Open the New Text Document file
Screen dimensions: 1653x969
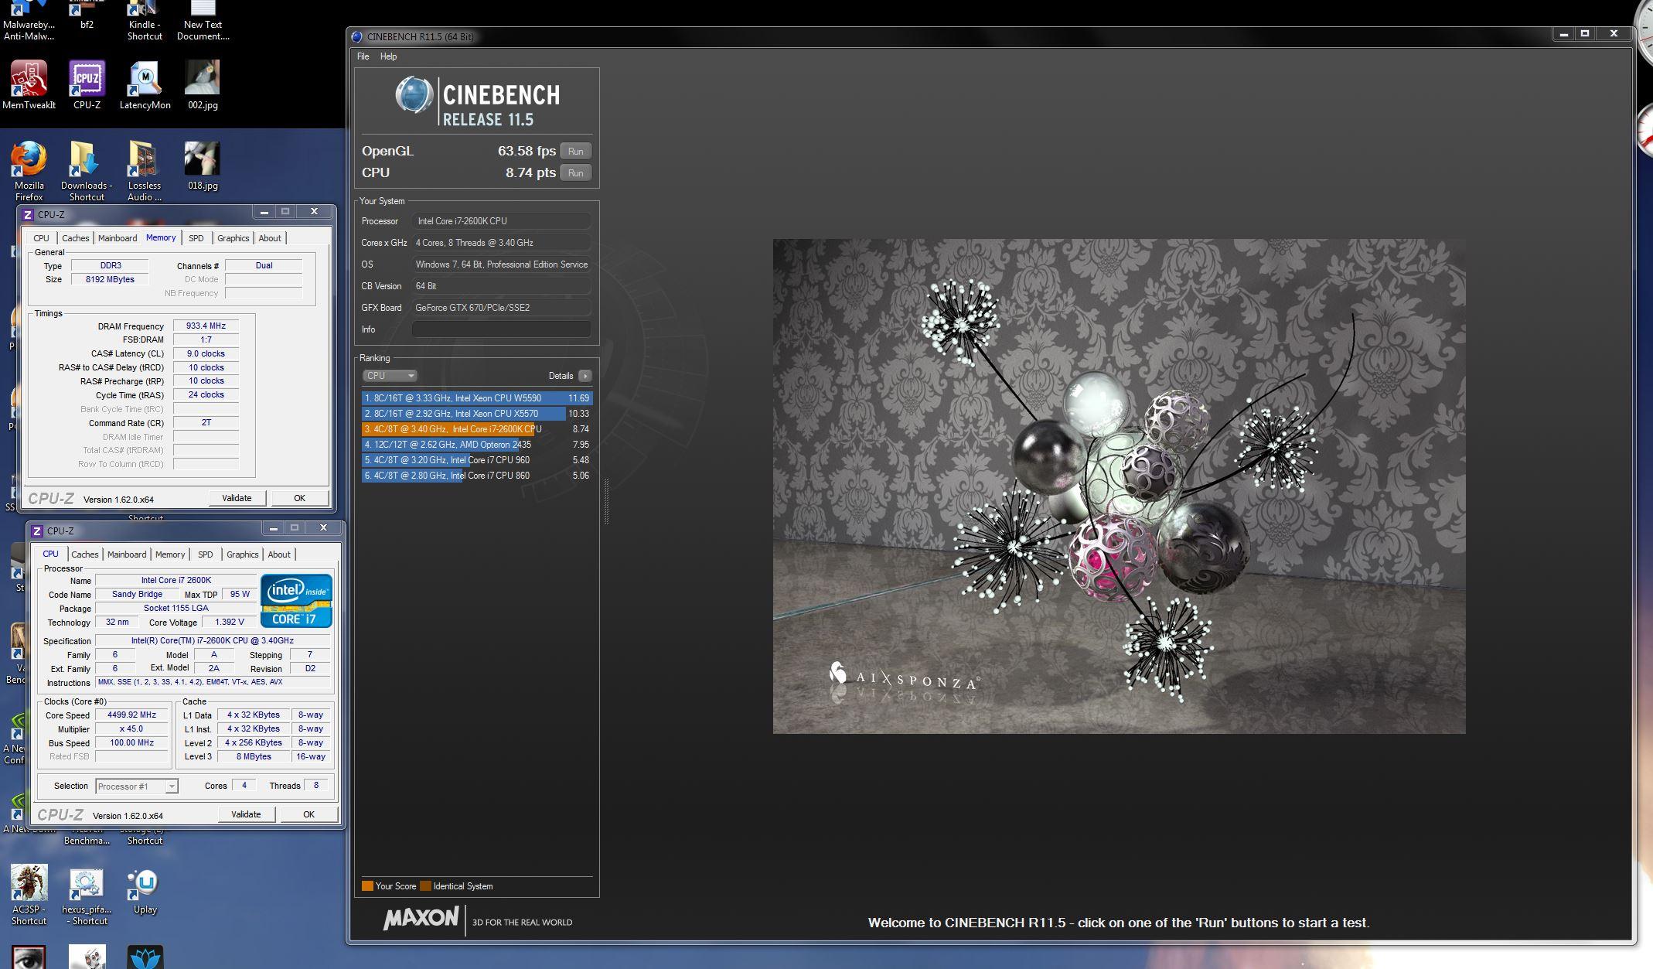203,21
